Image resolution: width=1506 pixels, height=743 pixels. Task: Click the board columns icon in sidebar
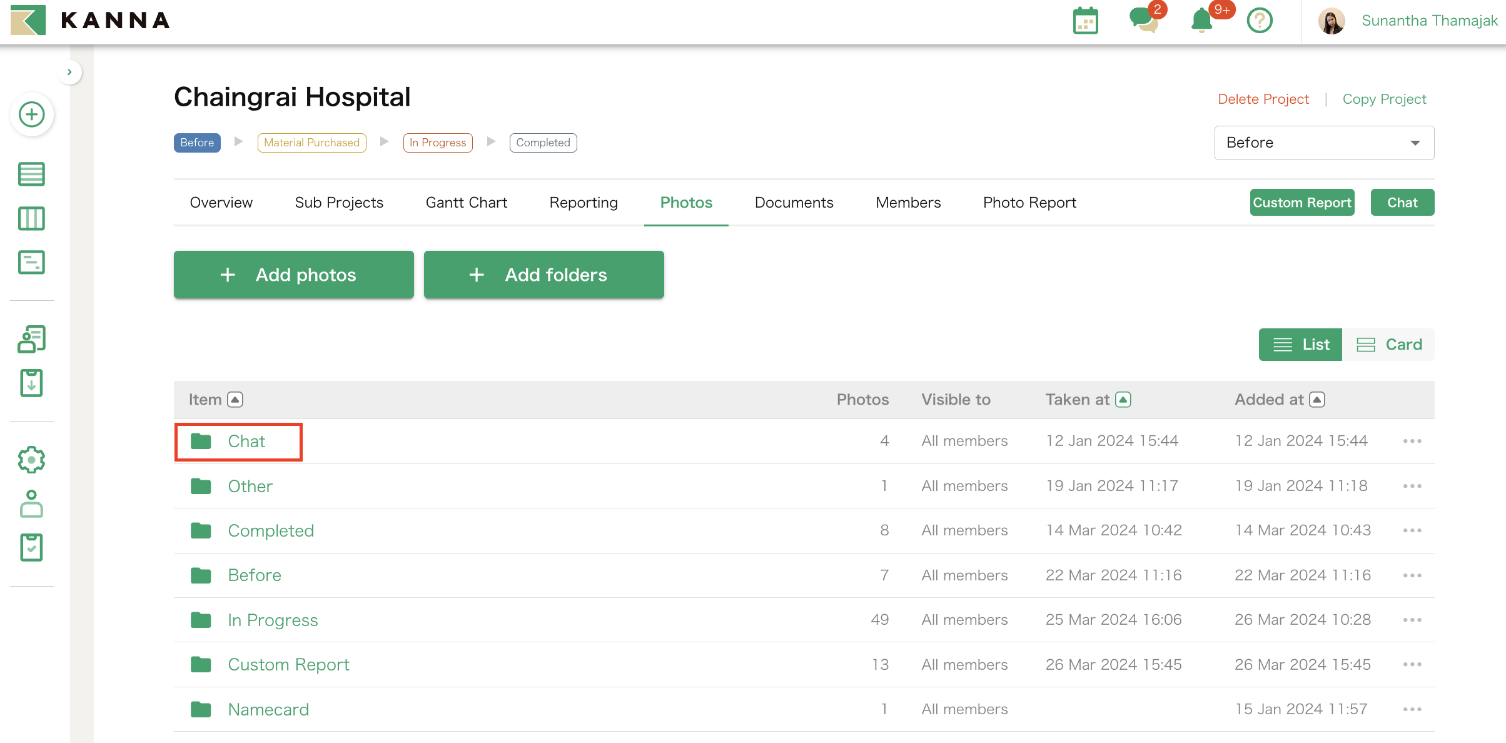point(31,219)
